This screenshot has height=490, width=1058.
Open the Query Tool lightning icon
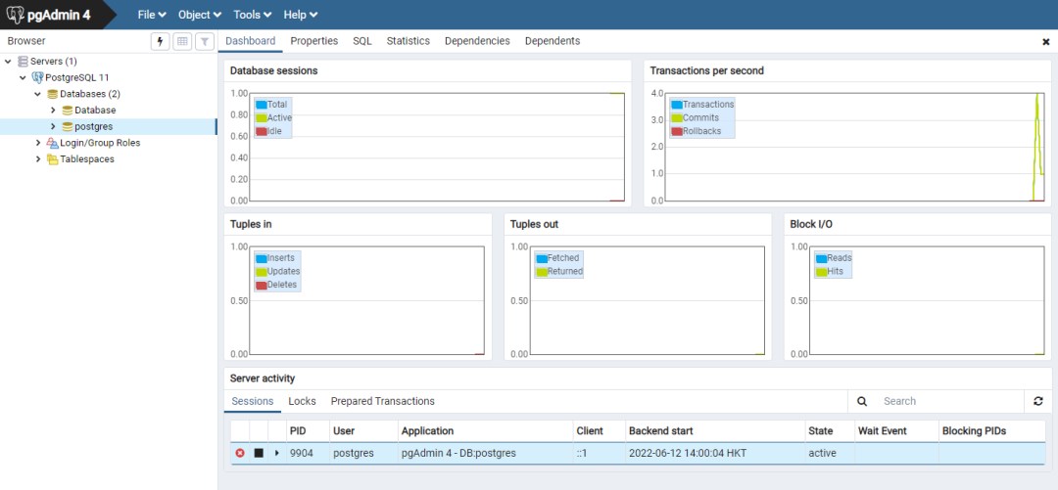[x=160, y=41]
